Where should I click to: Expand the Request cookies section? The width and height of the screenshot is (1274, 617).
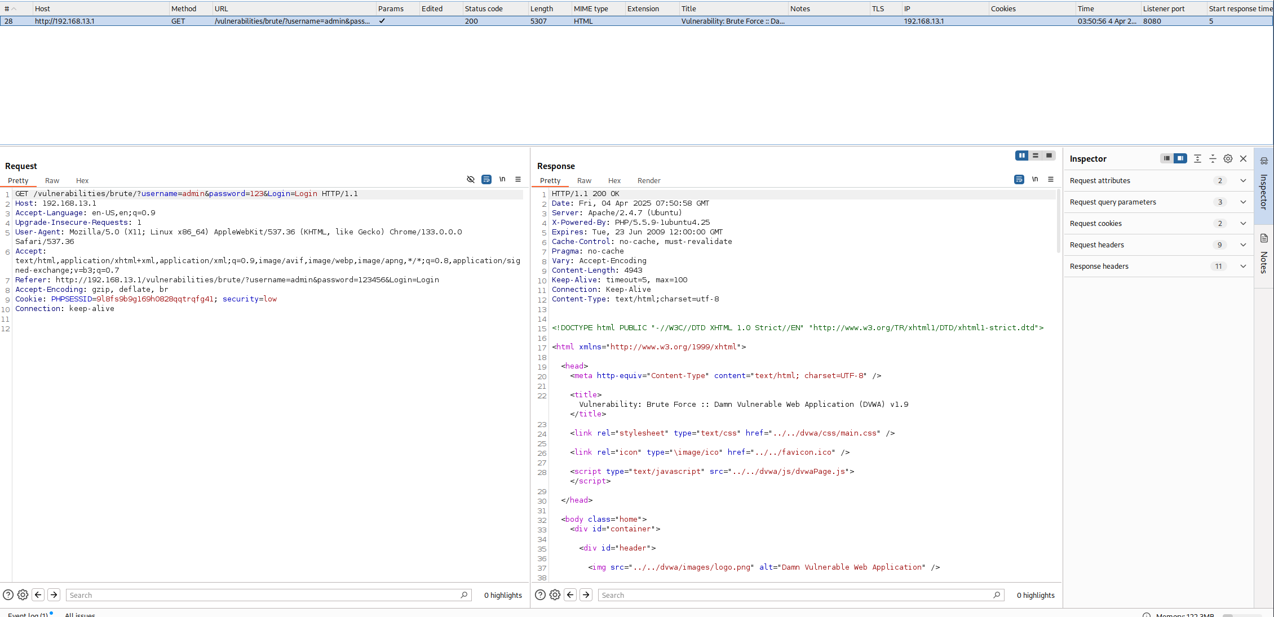[1243, 224]
